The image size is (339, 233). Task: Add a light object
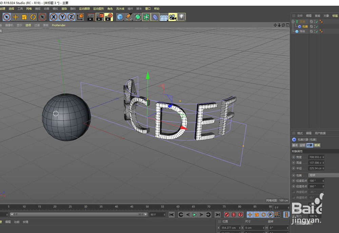182,17
